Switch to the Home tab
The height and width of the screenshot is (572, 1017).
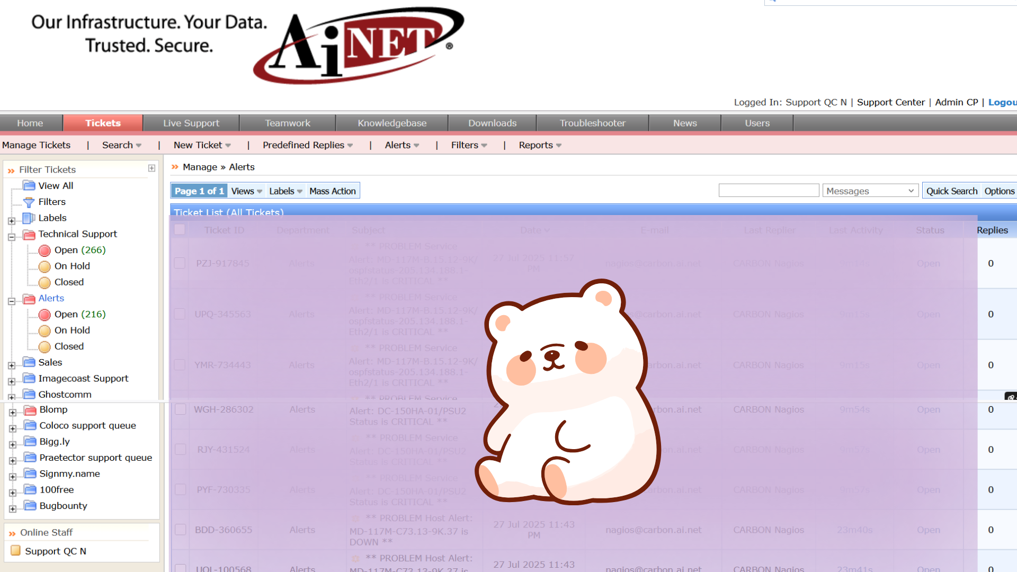(x=30, y=123)
